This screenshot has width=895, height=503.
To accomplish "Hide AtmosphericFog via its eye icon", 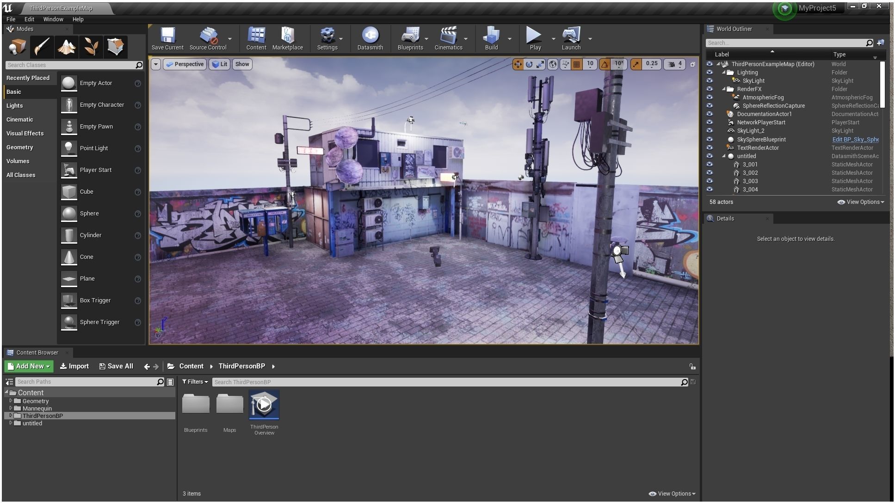I will (710, 98).
